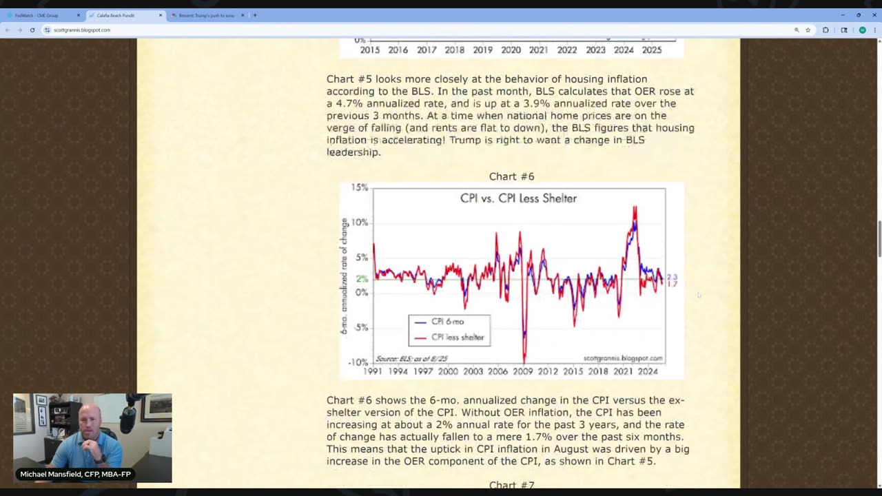Viewport: 882px width, 496px height.
Task: Click the CPI vs. CPI Less Shelter chart
Action: 511,280
